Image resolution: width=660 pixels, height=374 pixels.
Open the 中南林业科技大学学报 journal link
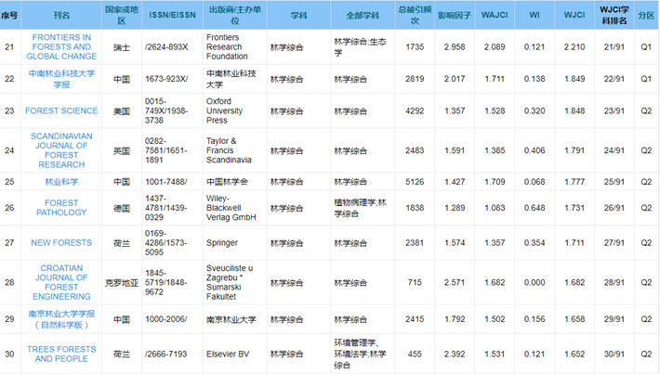coord(61,78)
